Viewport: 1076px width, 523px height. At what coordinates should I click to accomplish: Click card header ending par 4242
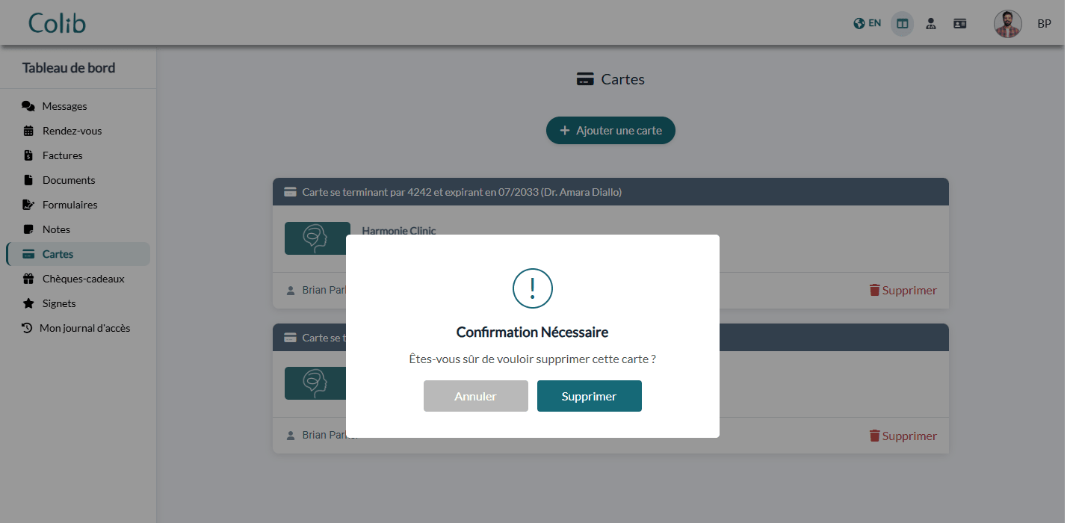pos(610,192)
